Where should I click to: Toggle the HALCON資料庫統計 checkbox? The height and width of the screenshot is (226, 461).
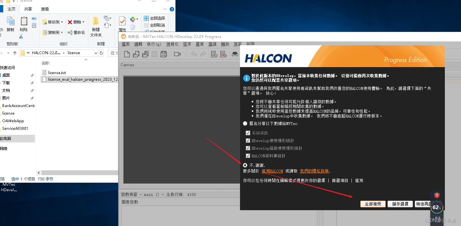[x=248, y=156]
